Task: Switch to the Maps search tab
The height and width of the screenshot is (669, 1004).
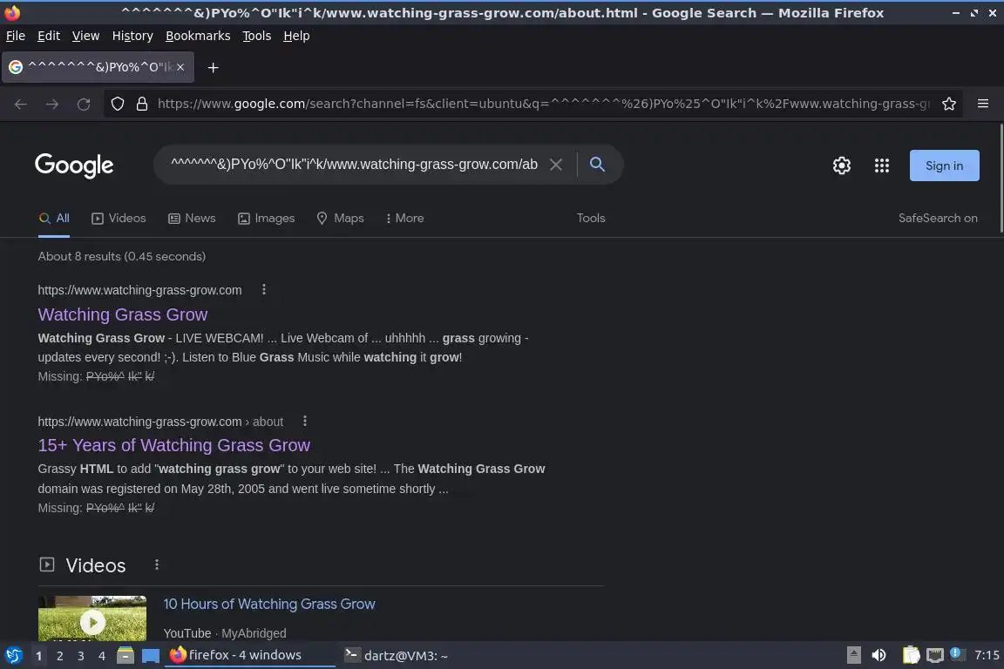Action: 340,219
